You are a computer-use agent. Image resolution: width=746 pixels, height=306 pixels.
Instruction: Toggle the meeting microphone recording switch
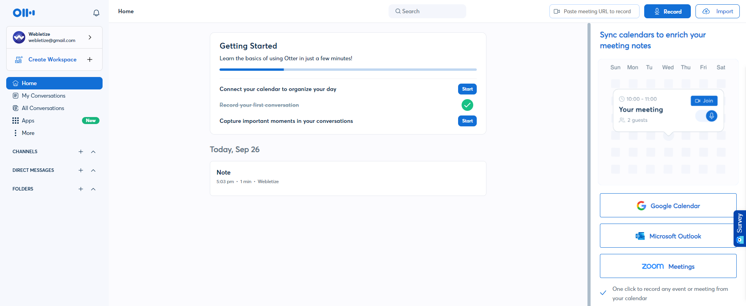tap(706, 116)
